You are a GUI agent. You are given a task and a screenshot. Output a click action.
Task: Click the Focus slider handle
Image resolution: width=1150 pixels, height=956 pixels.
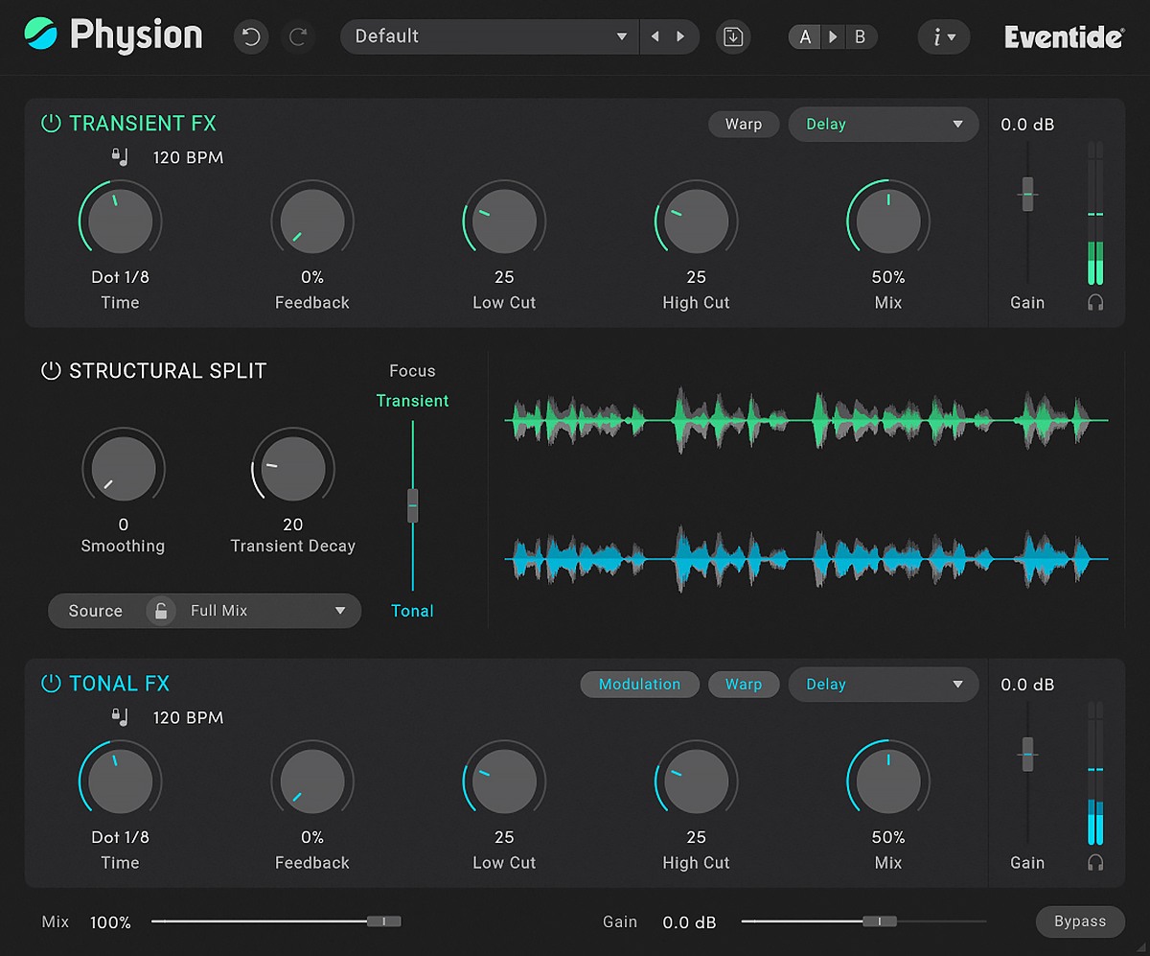click(413, 504)
